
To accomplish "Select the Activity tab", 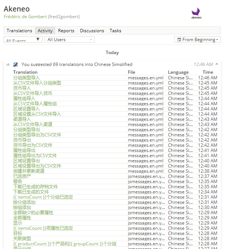I will 45,31.
